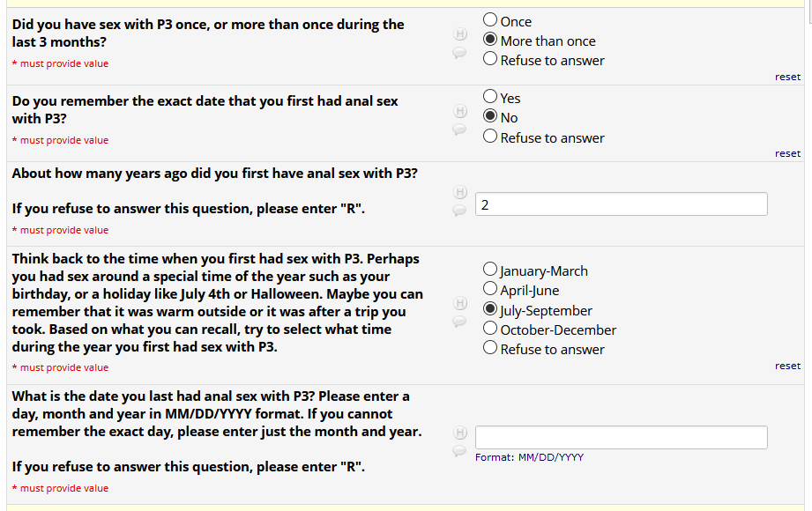Reset the time-of-year selection
This screenshot has width=812, height=511.
(787, 366)
